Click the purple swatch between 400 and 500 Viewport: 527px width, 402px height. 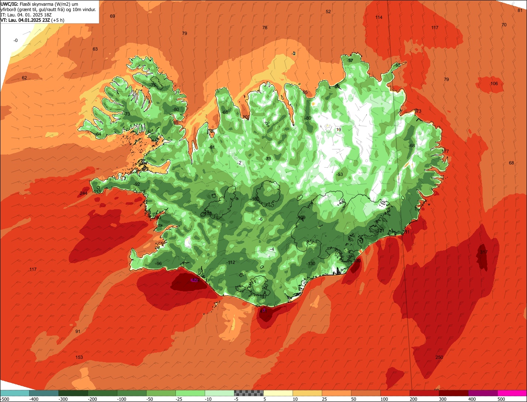(x=483, y=393)
